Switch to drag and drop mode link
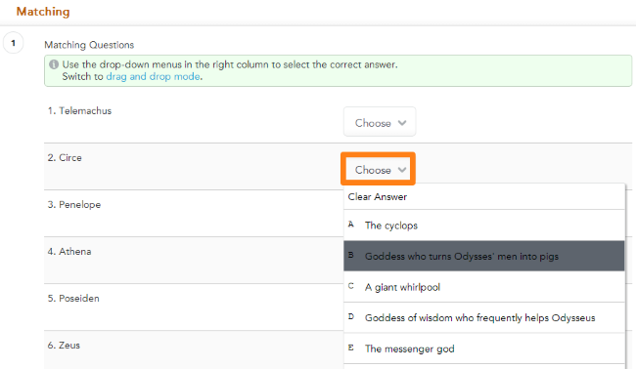 tap(154, 76)
